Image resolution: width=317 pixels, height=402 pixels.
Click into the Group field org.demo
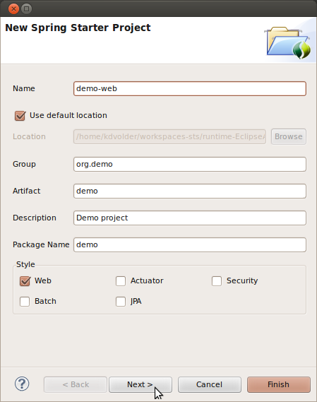coord(190,165)
